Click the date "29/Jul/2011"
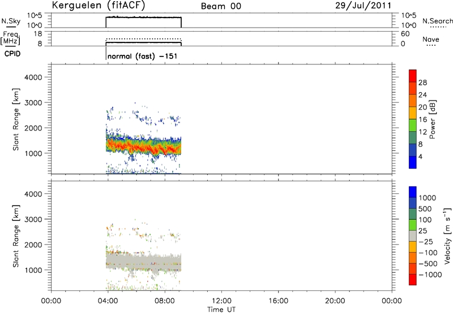This screenshot has height=313, width=453. [363, 6]
